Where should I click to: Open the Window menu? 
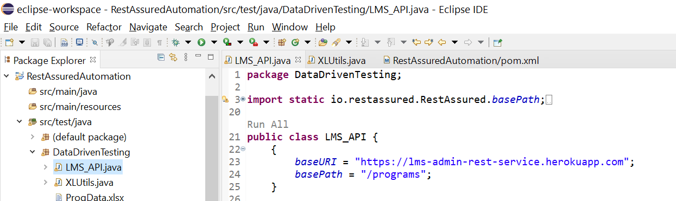(x=290, y=27)
